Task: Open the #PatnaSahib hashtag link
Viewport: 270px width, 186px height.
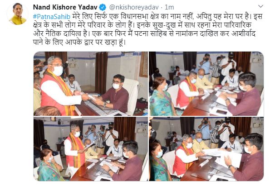Action: click(52, 17)
